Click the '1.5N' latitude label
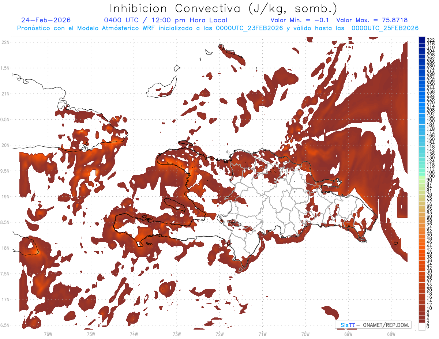This screenshot has height=339, width=439. pos(5,68)
